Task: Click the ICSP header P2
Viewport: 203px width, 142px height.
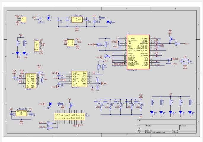Action: coord(71,43)
